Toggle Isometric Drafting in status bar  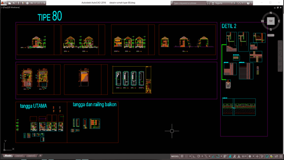click(206, 156)
